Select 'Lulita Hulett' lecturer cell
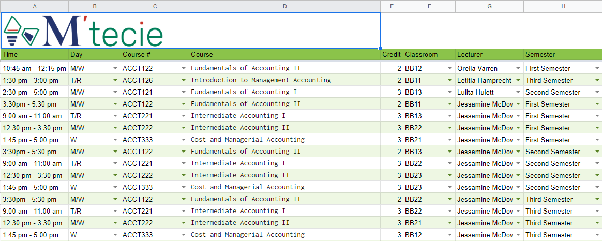Image resolution: width=602 pixels, height=241 pixels. 489,93
